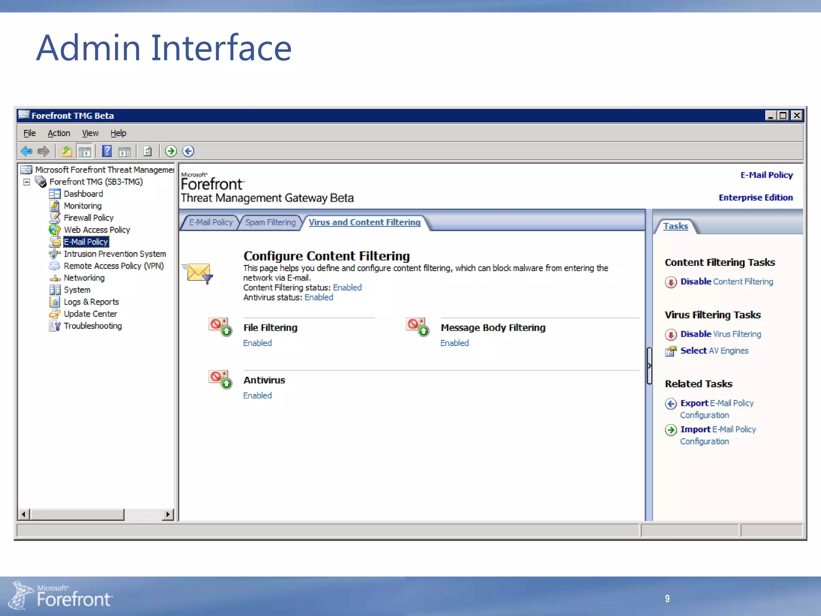Click the Forefront TMG title bar icon
821x616 pixels.
coord(24,115)
